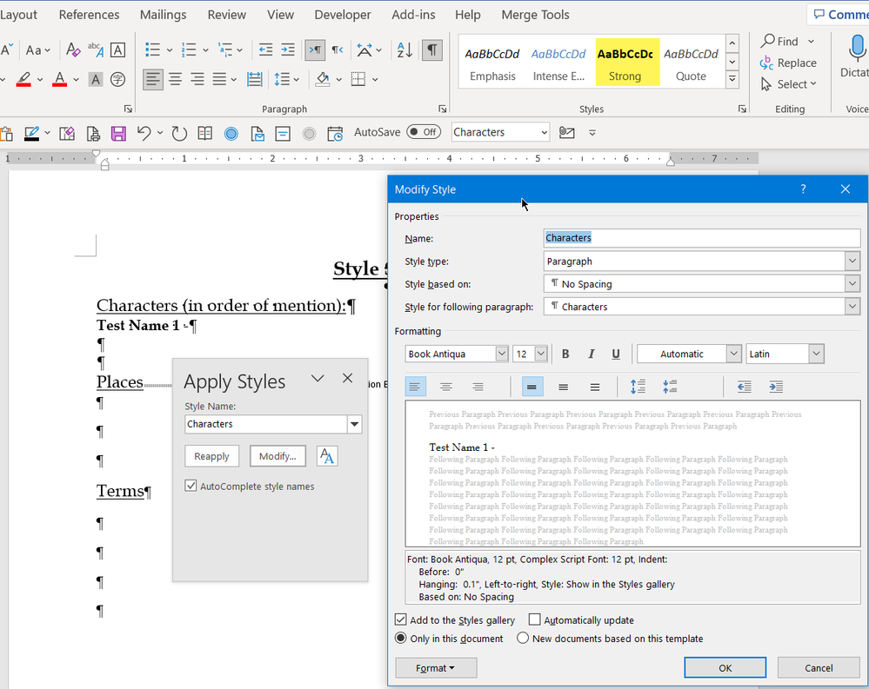Screen dimensions: 869x689
Task: Click the Text Highlight Color icon
Action: pyautogui.click(x=23, y=79)
